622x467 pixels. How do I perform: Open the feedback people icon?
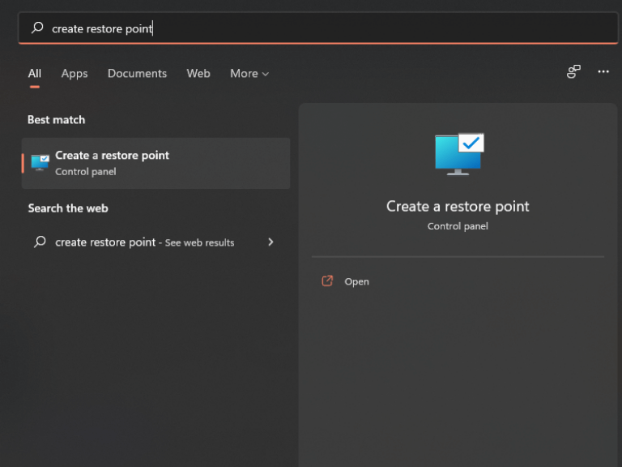click(573, 72)
